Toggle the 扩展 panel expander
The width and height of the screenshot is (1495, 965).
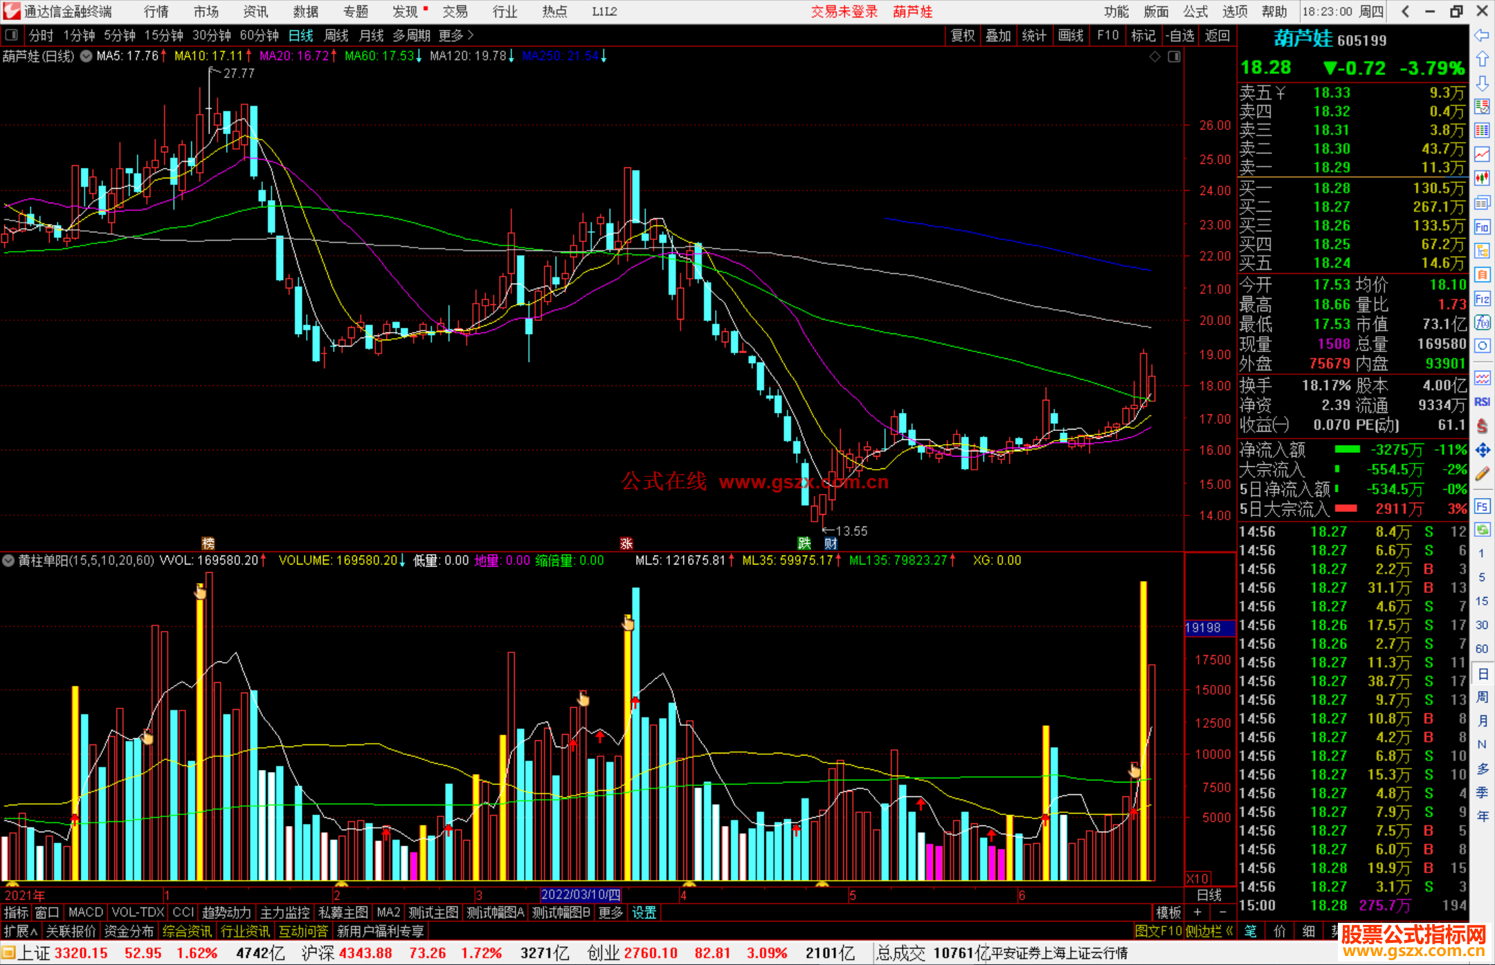point(21,931)
